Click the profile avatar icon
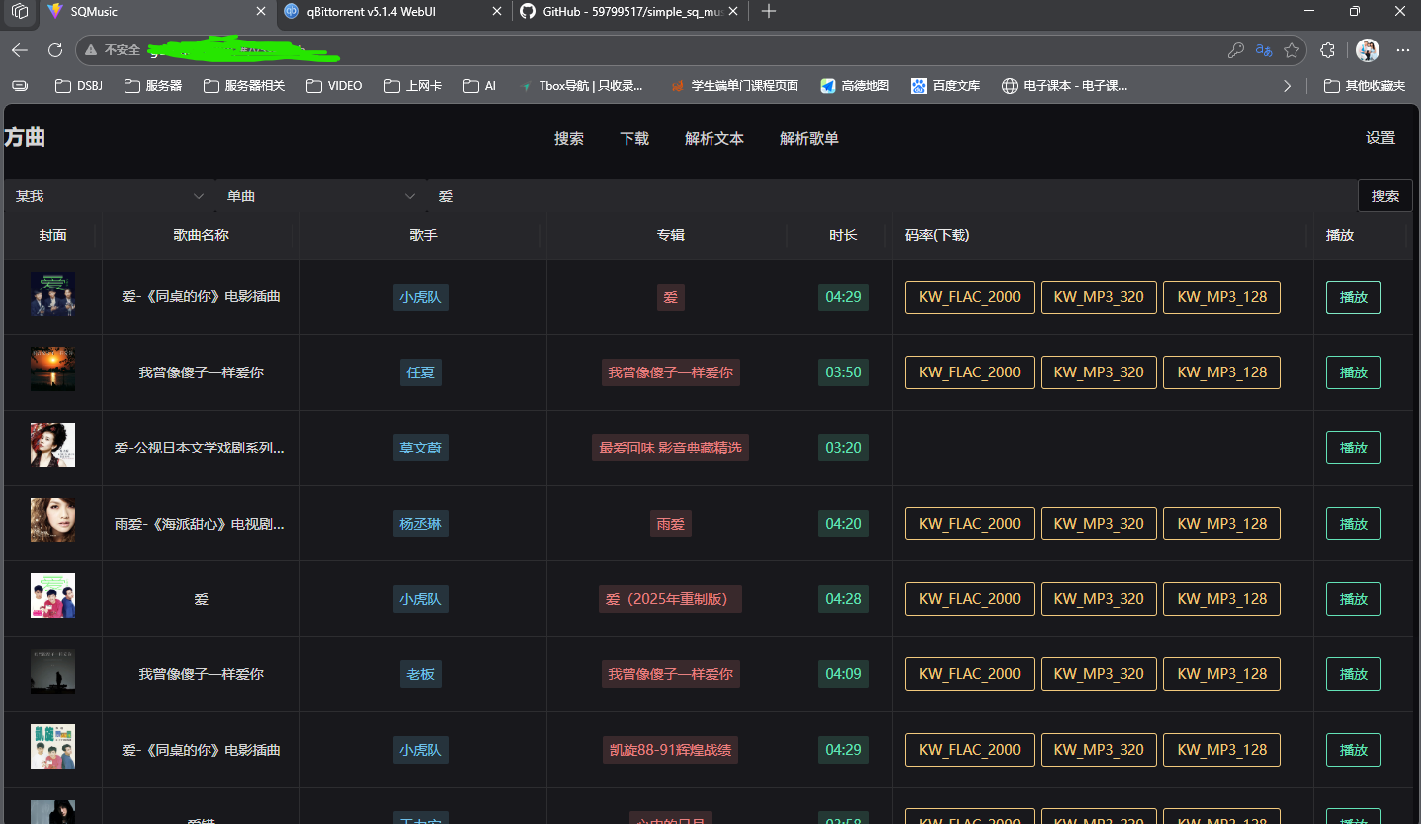Screen dimensions: 1421x824 (1367, 49)
